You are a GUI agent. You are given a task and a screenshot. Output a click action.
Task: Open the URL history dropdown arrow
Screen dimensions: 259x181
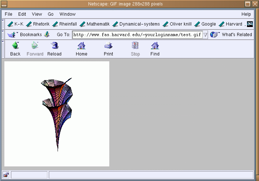[x=205, y=35]
